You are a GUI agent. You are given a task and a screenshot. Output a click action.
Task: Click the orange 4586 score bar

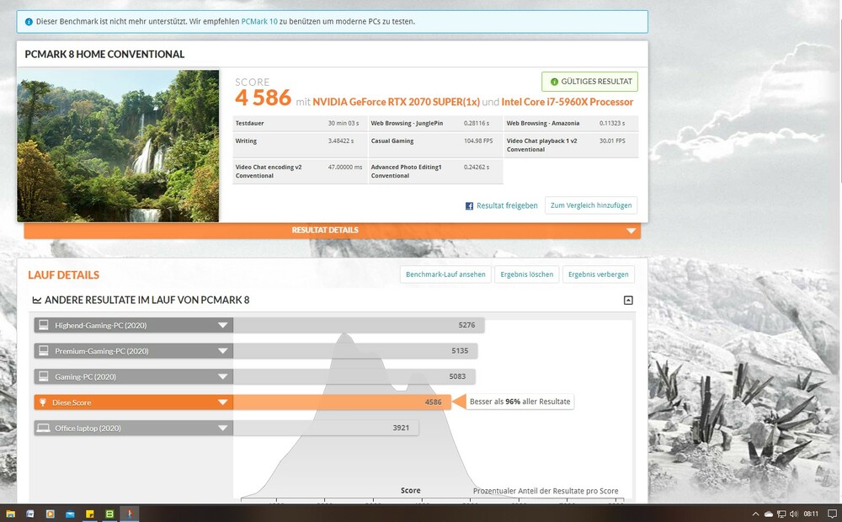click(342, 402)
